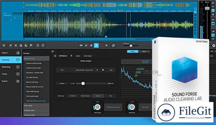The image size is (216, 125).
Task: Open the Cleaning section
Action: pyautogui.click(x=11, y=60)
